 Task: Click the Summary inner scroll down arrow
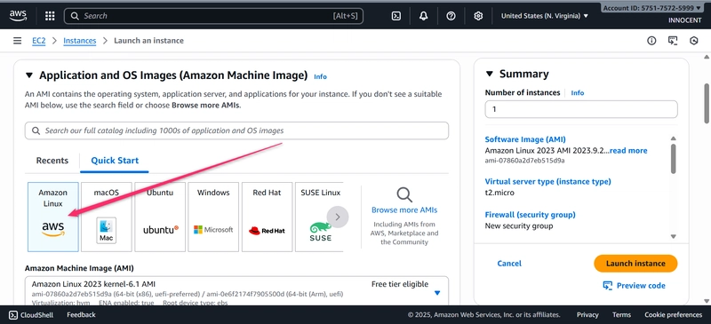pyautogui.click(x=674, y=236)
